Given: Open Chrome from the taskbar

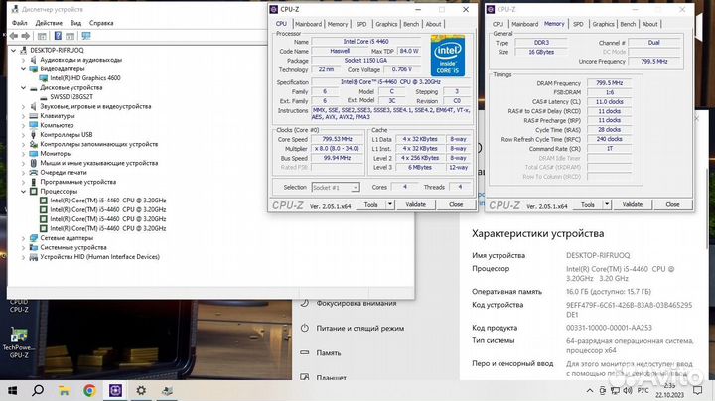Looking at the screenshot, I should (x=89, y=390).
